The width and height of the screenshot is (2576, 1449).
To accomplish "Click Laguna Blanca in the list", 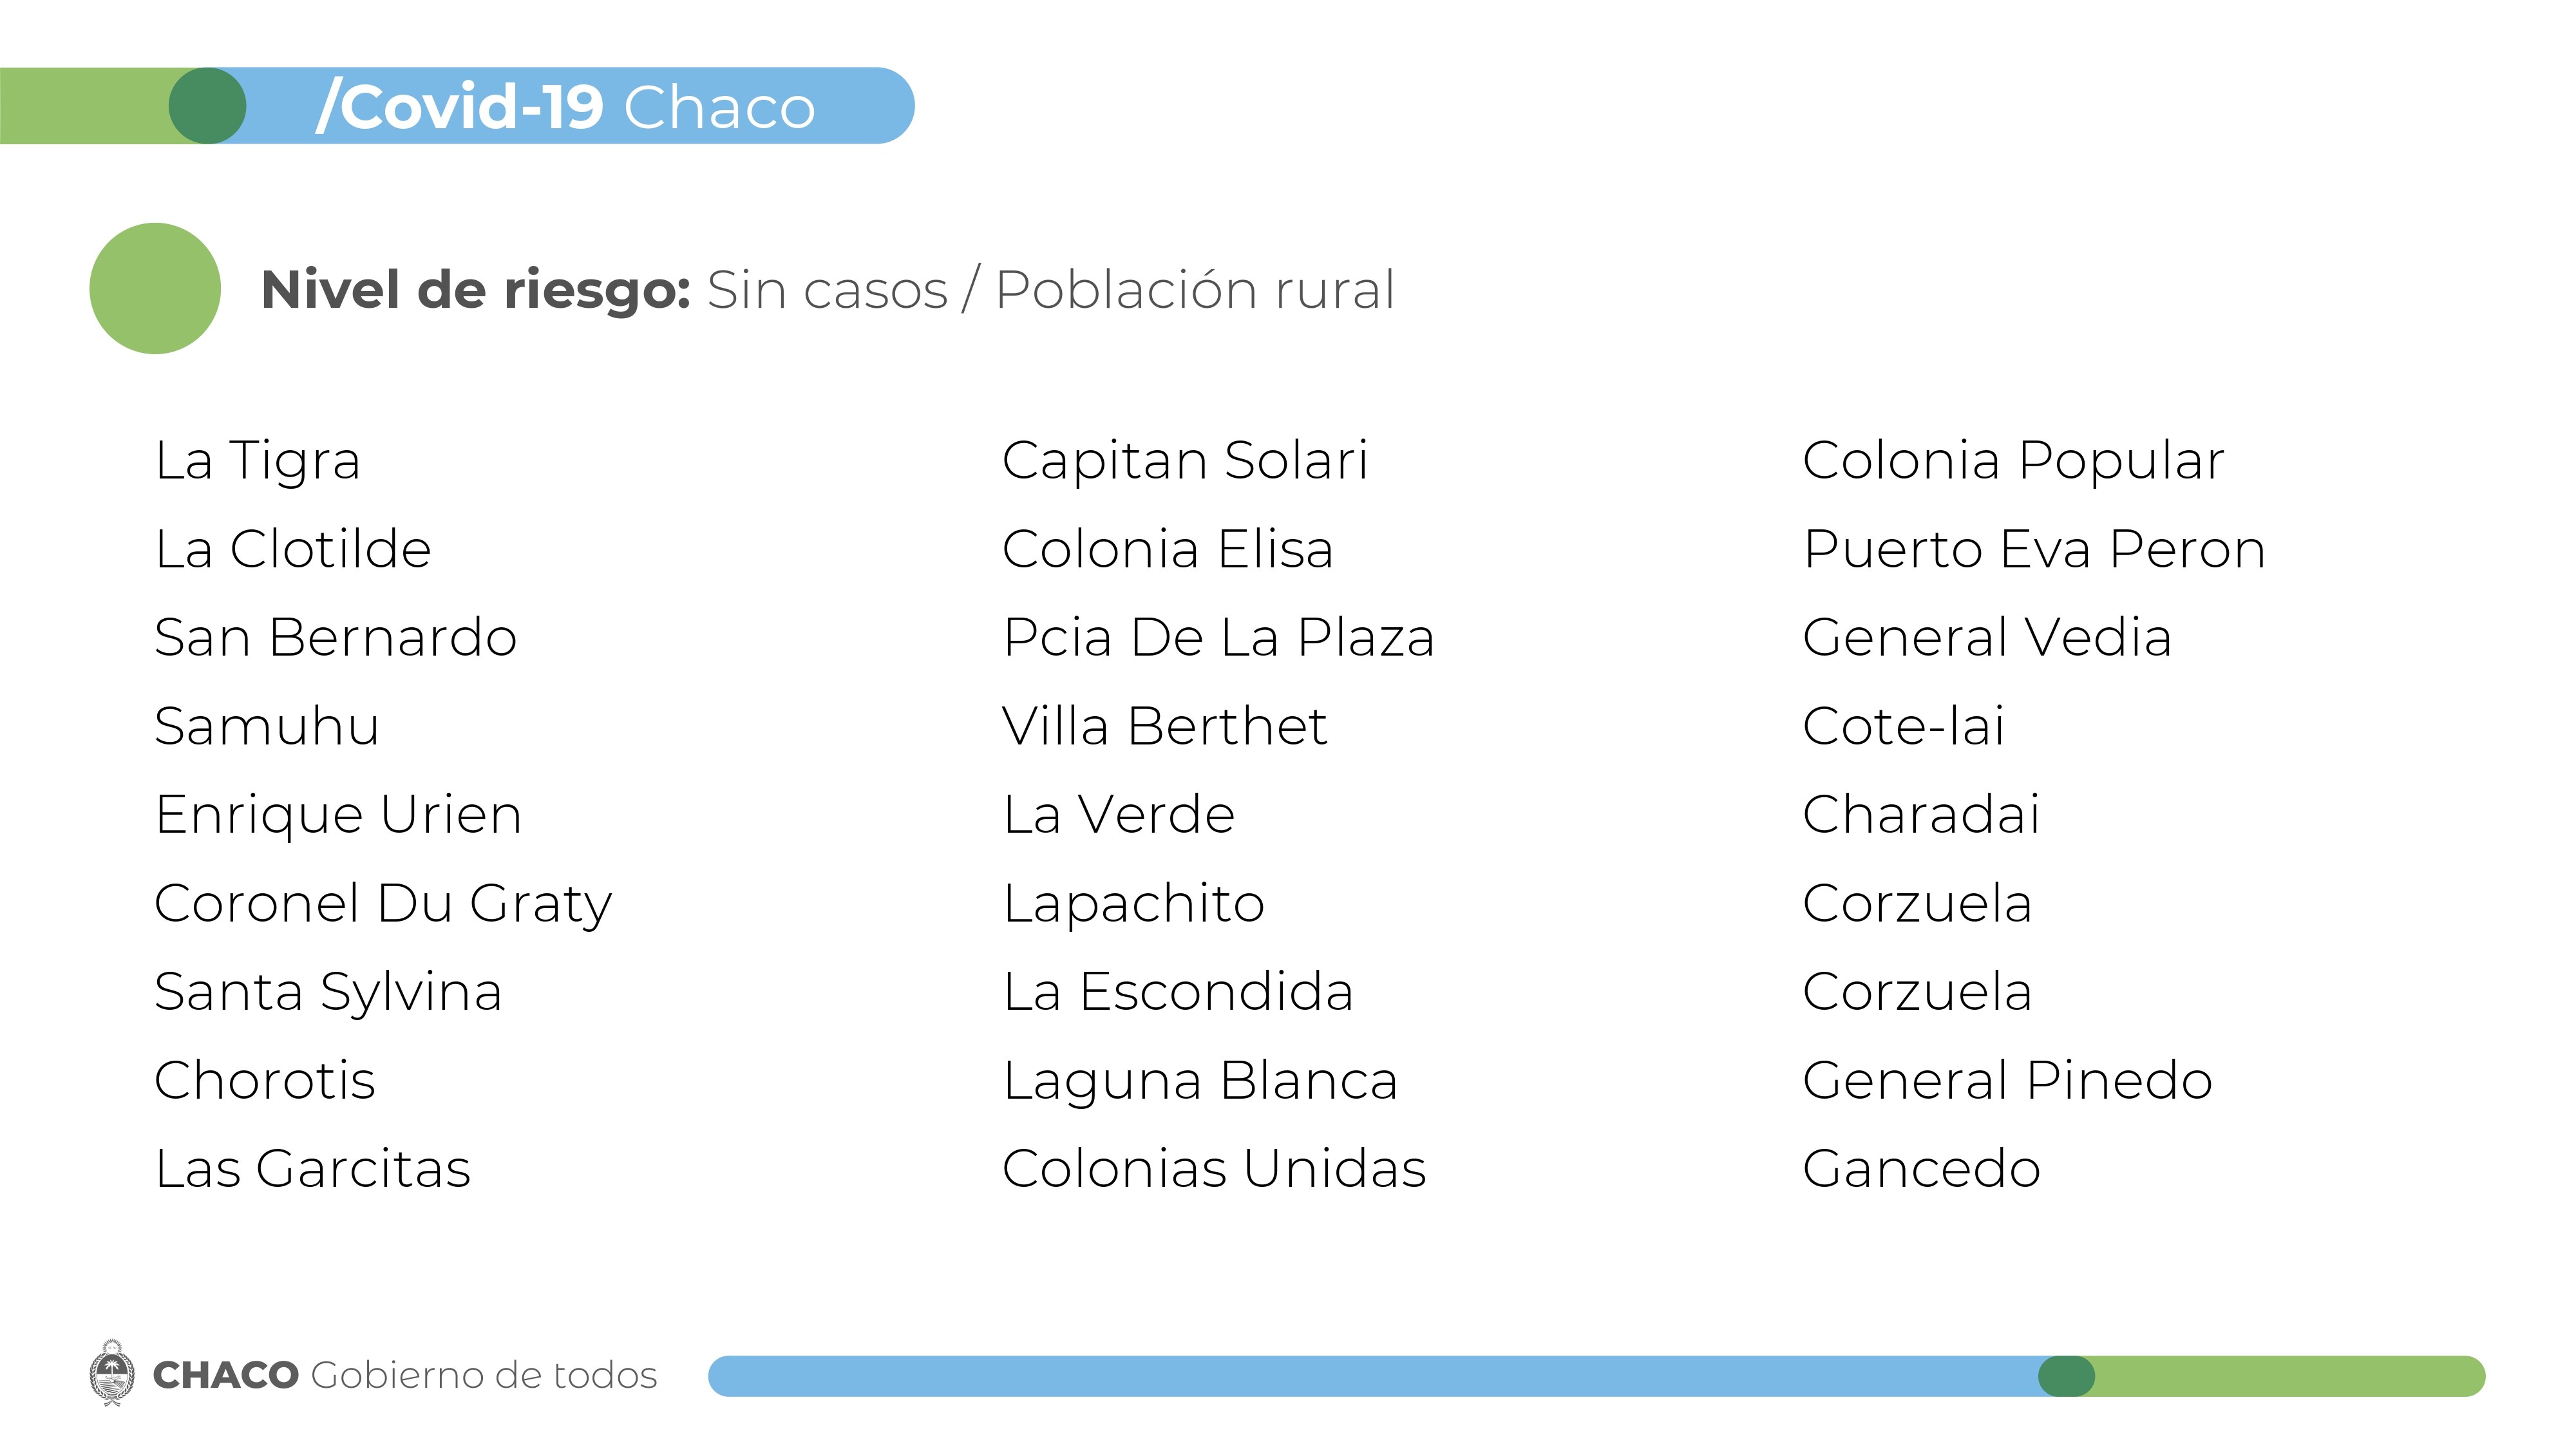I will [1200, 1081].
